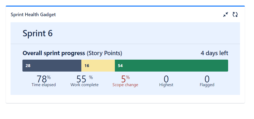Select the red 5% Scope change value
254x119 pixels.
tap(125, 79)
